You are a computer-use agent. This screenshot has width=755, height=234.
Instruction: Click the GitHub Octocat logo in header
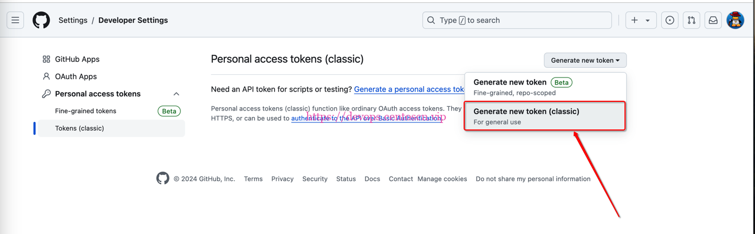41,21
